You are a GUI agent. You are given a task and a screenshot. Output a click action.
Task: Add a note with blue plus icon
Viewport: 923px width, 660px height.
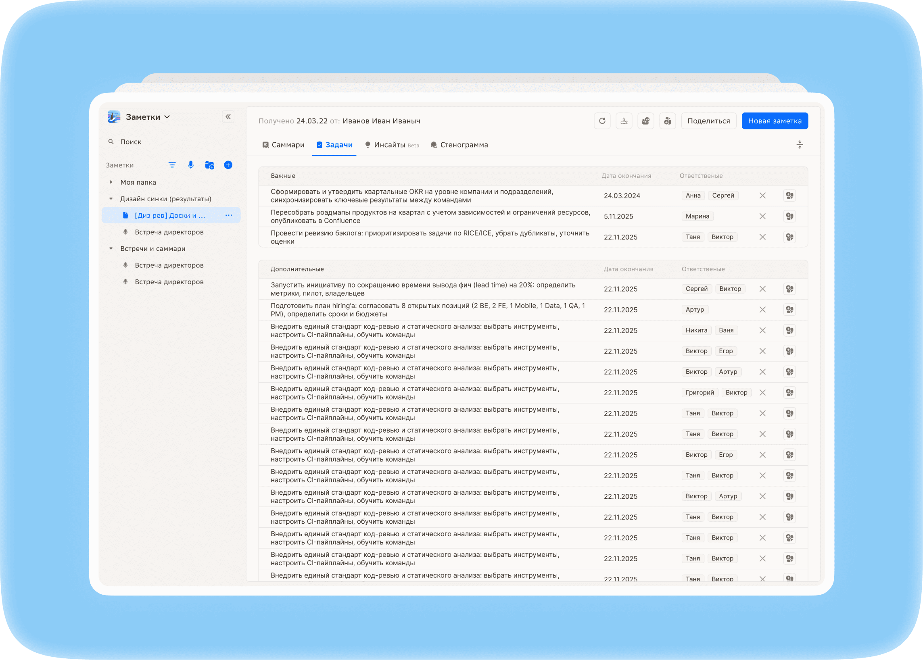pos(228,165)
